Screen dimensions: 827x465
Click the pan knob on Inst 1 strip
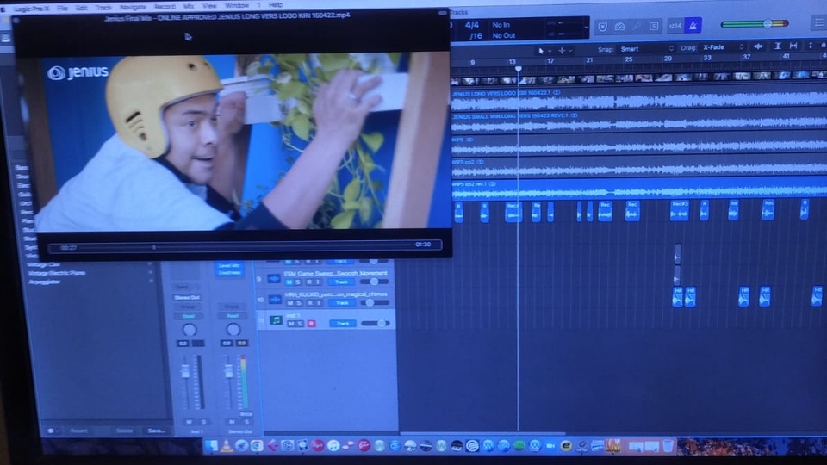point(190,330)
